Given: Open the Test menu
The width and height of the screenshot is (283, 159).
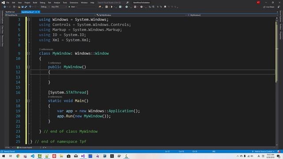Looking at the screenshot, I should click(50, 3).
